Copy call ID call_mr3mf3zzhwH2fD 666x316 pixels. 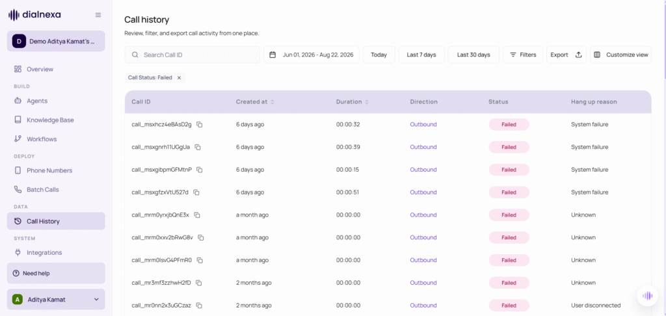(x=198, y=282)
